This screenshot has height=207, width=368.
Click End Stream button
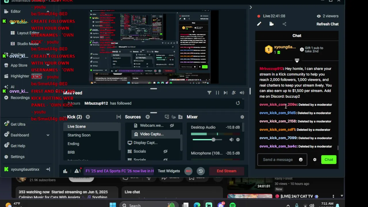click(x=227, y=171)
